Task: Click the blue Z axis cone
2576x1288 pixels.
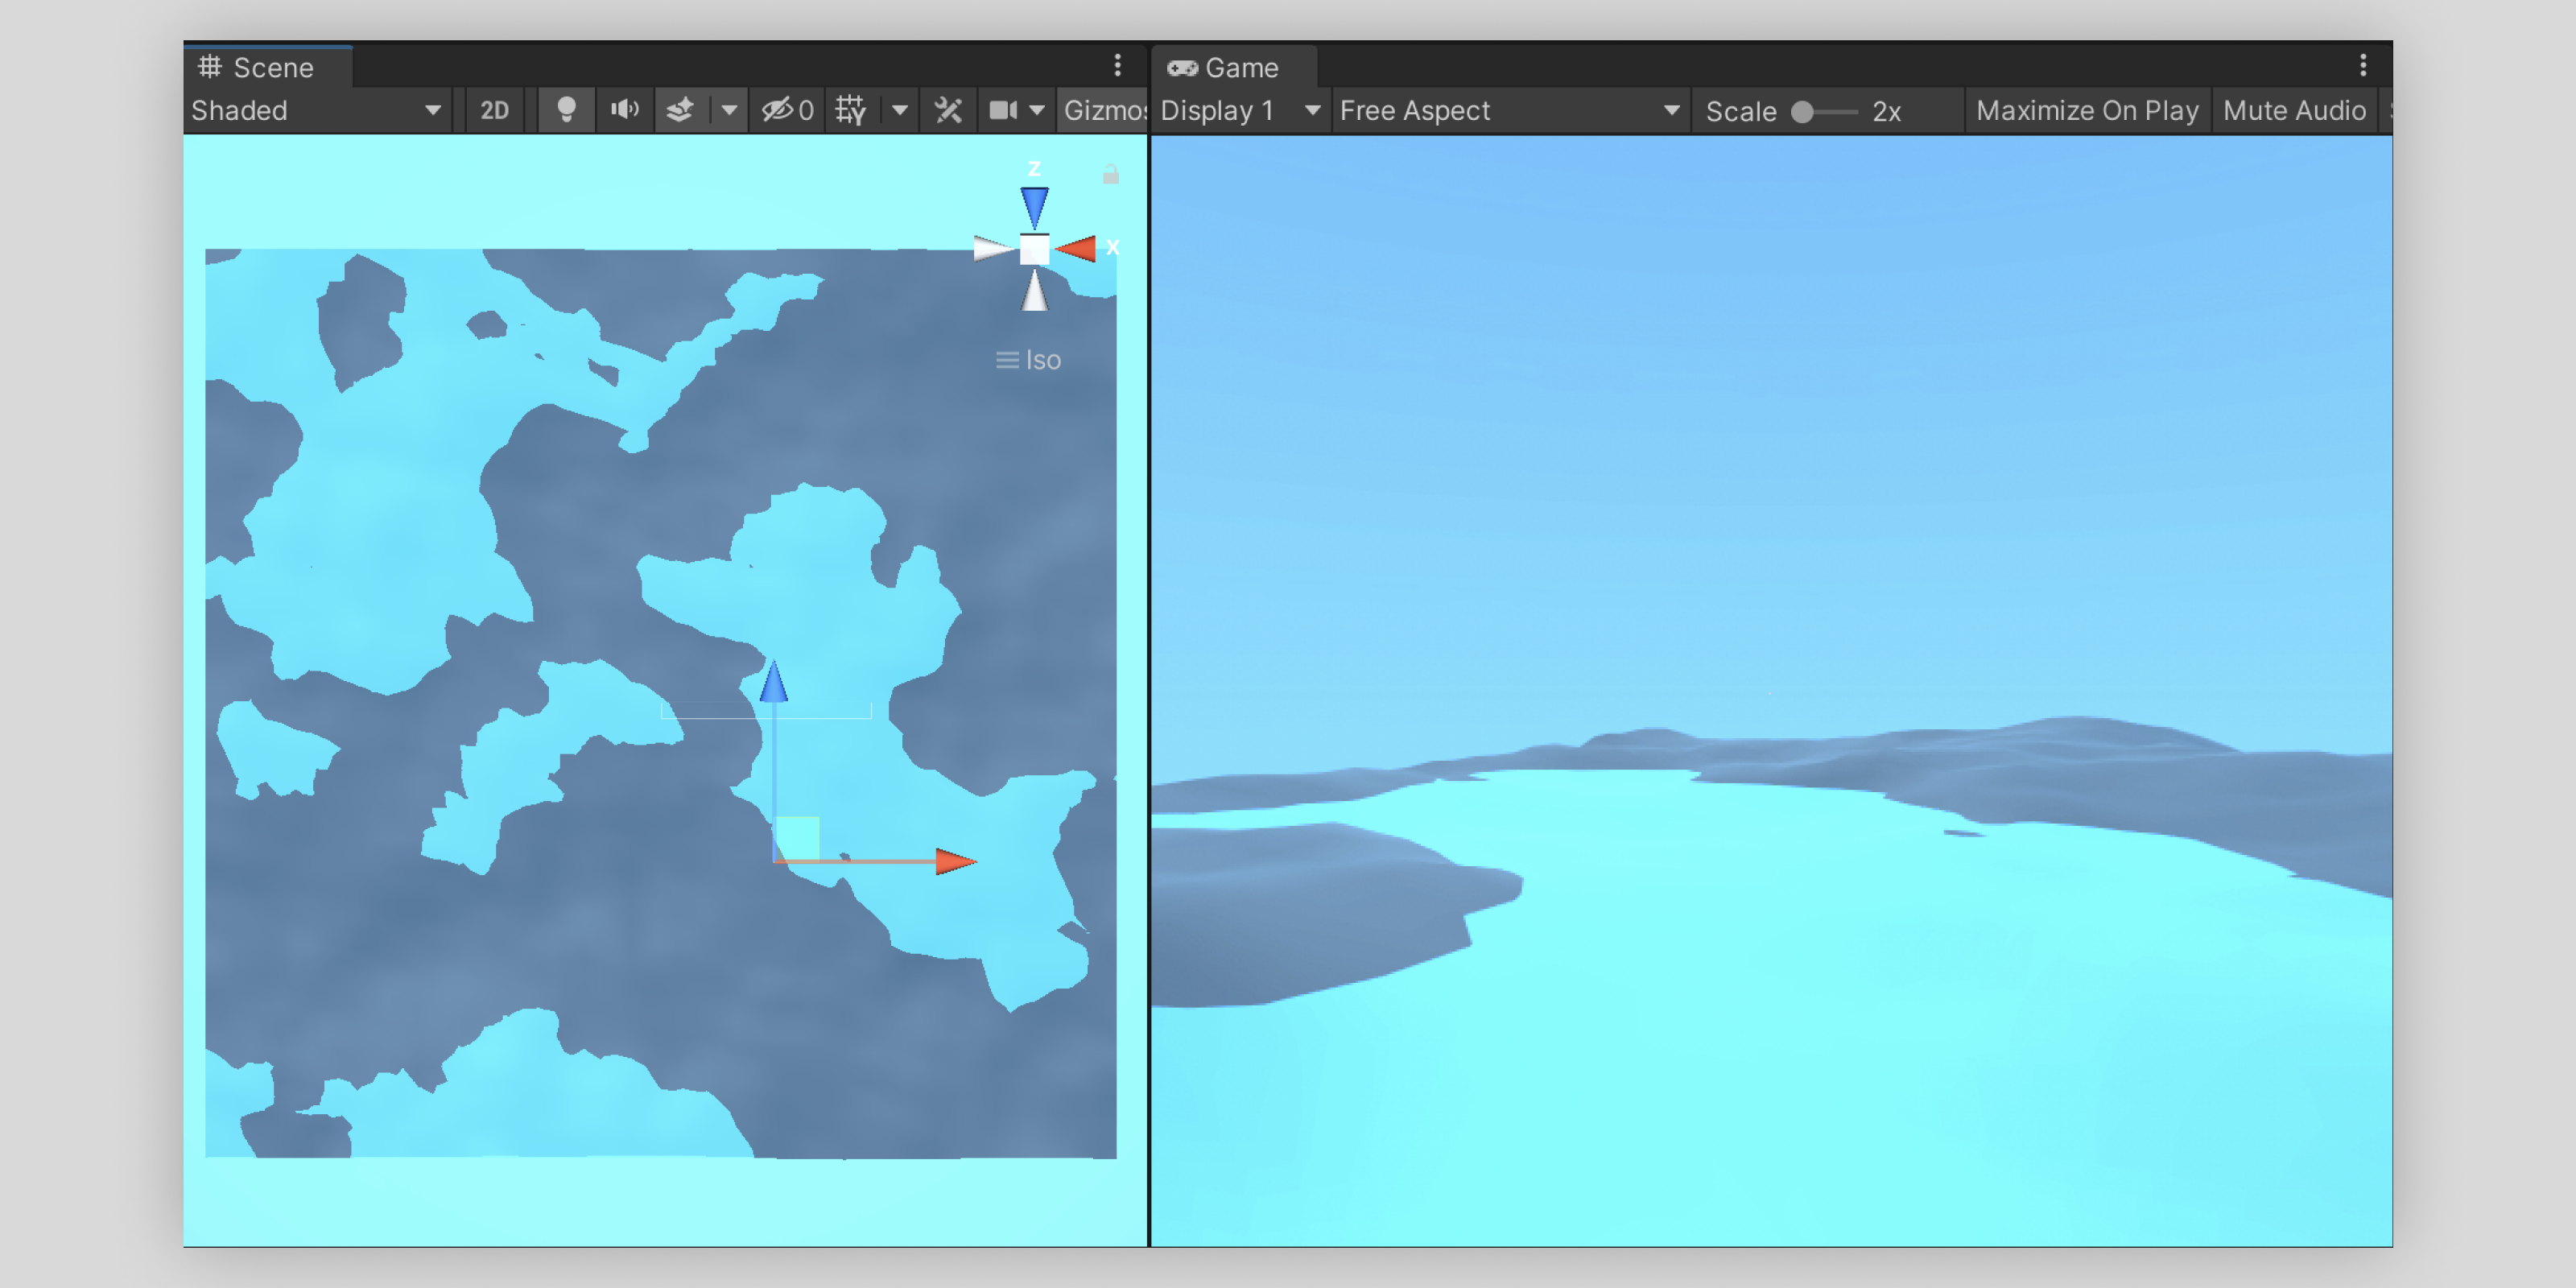Action: [x=1035, y=207]
